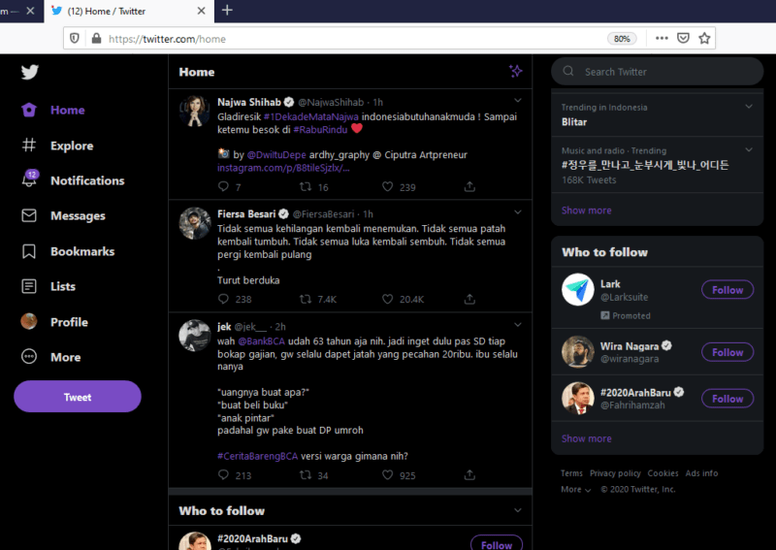Retweet jek's tweet

tap(306, 474)
